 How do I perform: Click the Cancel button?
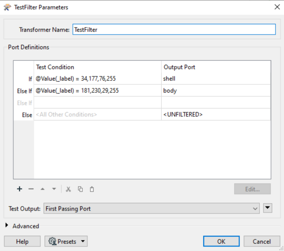point(262,241)
